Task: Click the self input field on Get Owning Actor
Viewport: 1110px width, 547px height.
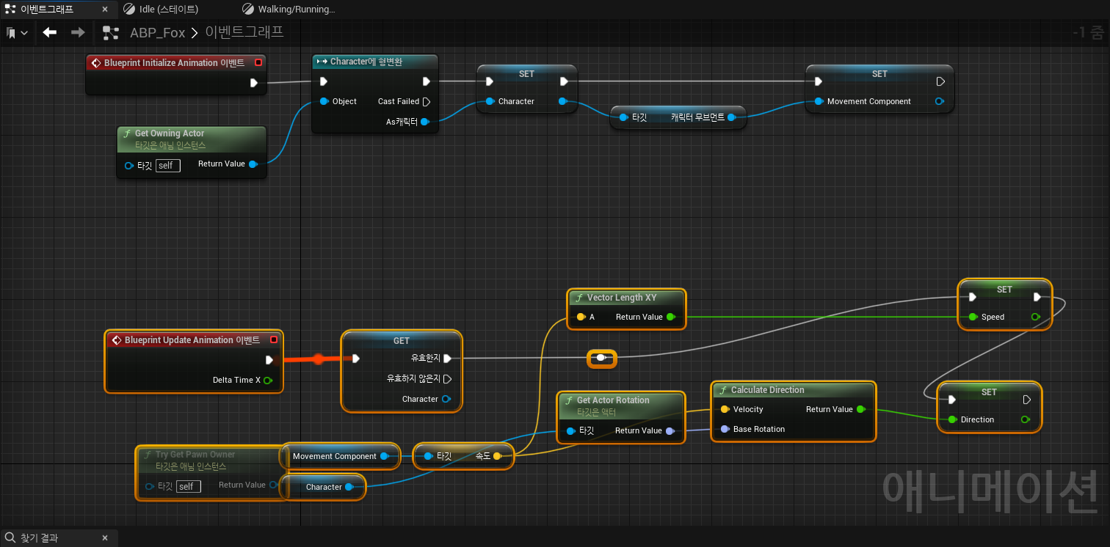Action: pos(167,166)
